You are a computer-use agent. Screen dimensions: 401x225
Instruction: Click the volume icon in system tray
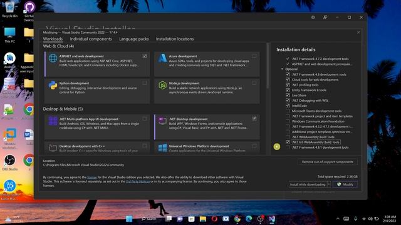tap(370, 219)
